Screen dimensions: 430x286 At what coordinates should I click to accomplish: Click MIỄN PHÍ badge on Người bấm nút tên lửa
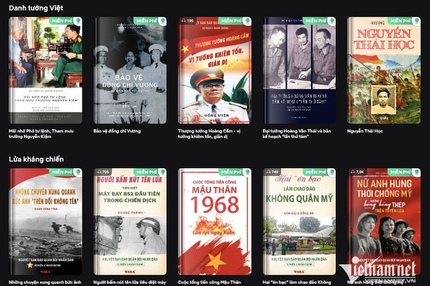point(150,172)
